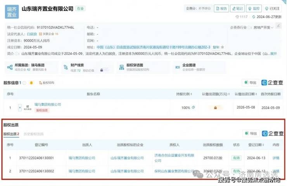Image resolution: width=287 pixels, height=186 pixels.
Task: Open 出质人 瑞马集团有限公司 in row 1
Action: [x=82, y=158]
